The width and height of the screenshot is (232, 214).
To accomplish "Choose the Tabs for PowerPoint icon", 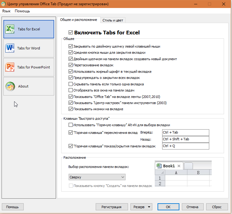I will [10, 67].
